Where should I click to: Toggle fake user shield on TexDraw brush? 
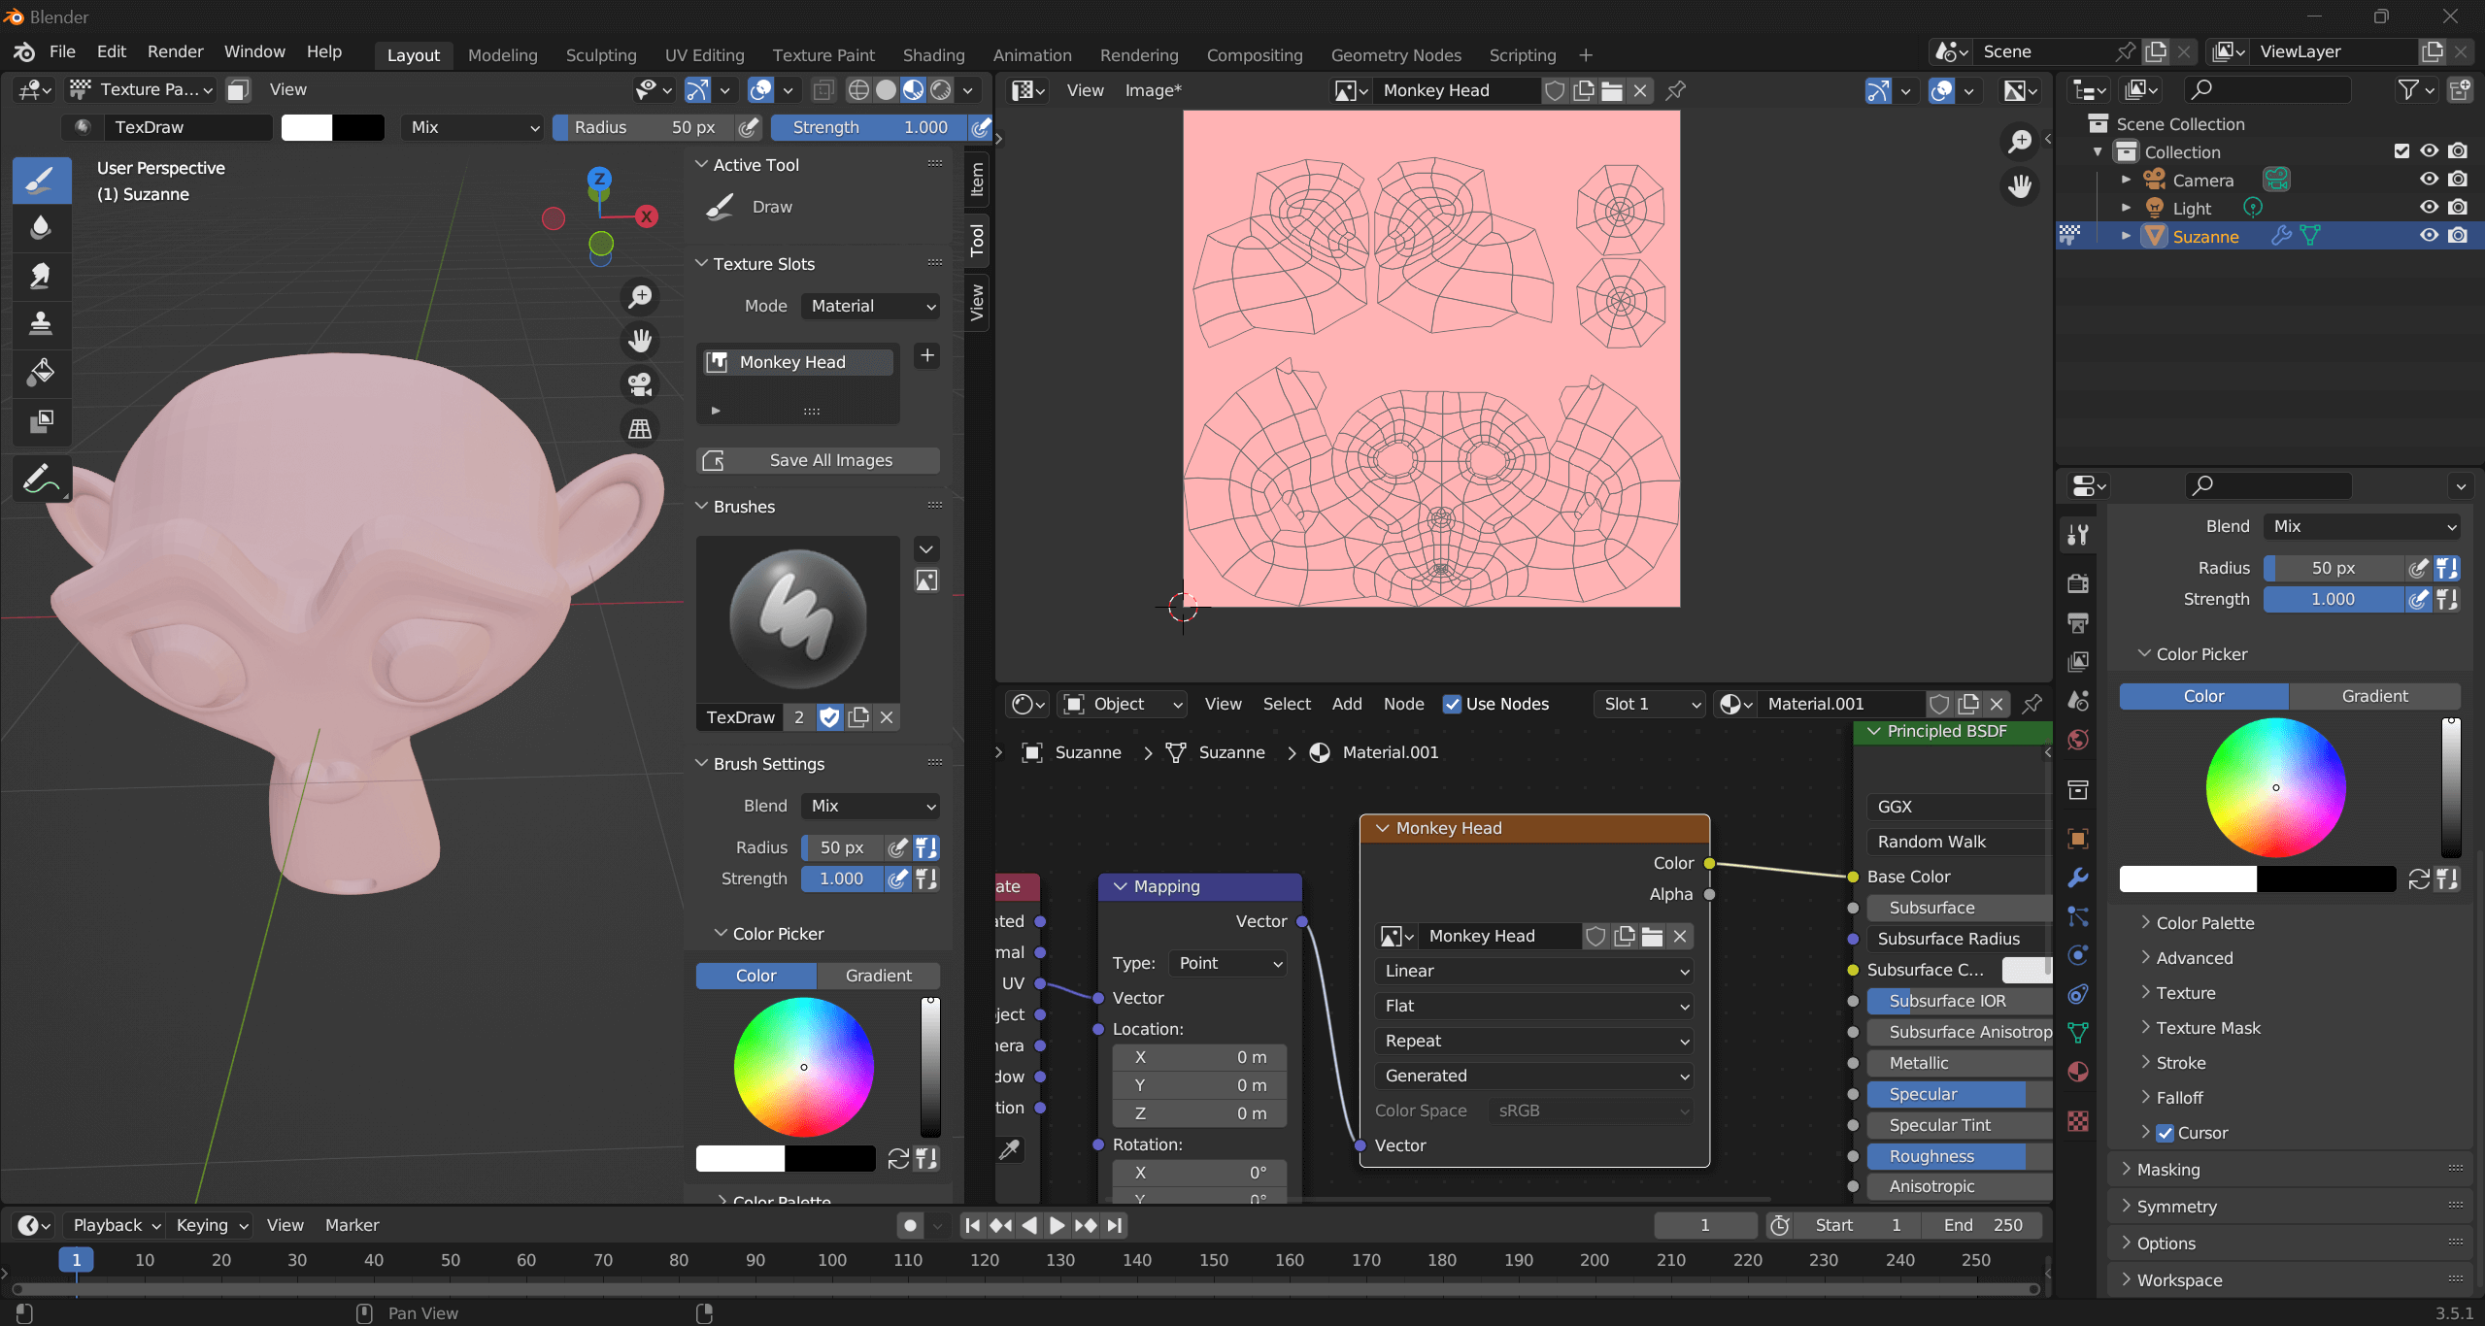[829, 717]
